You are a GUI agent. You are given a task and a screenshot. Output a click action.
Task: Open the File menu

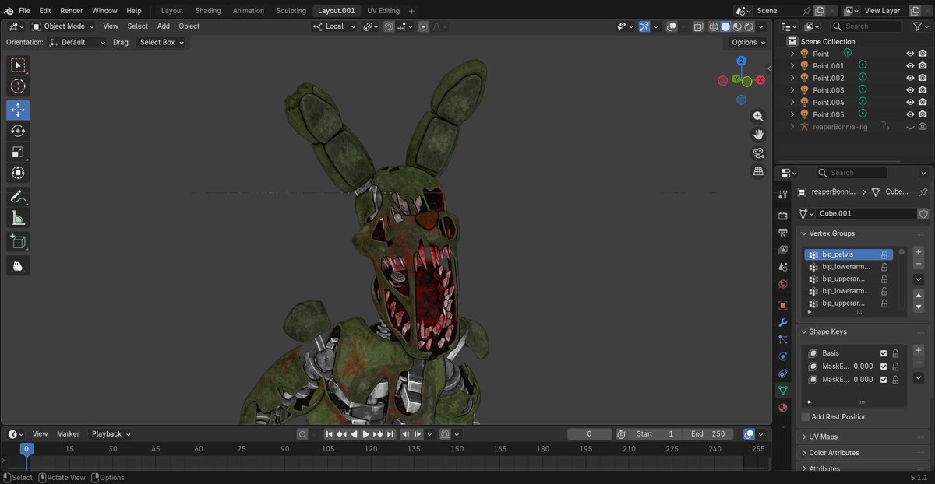click(24, 11)
